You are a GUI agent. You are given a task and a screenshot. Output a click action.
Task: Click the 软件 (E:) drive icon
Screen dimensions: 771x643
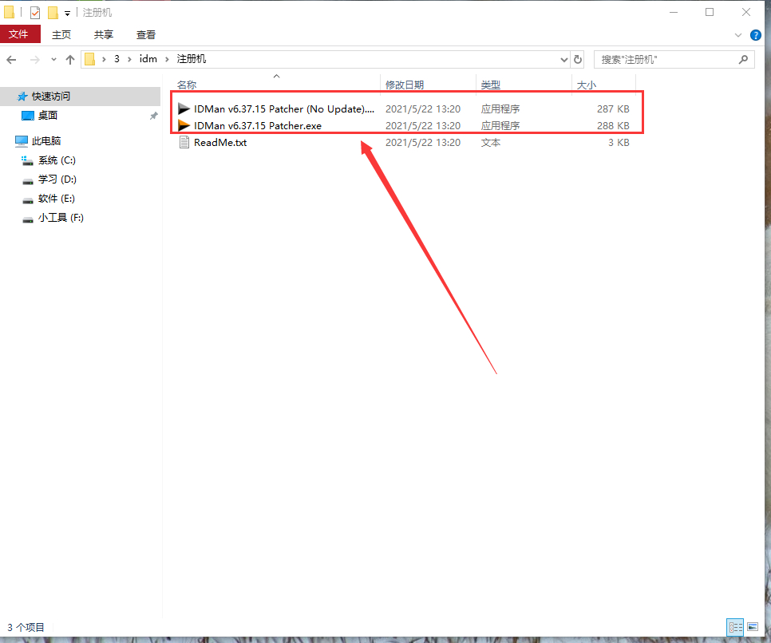(x=28, y=199)
